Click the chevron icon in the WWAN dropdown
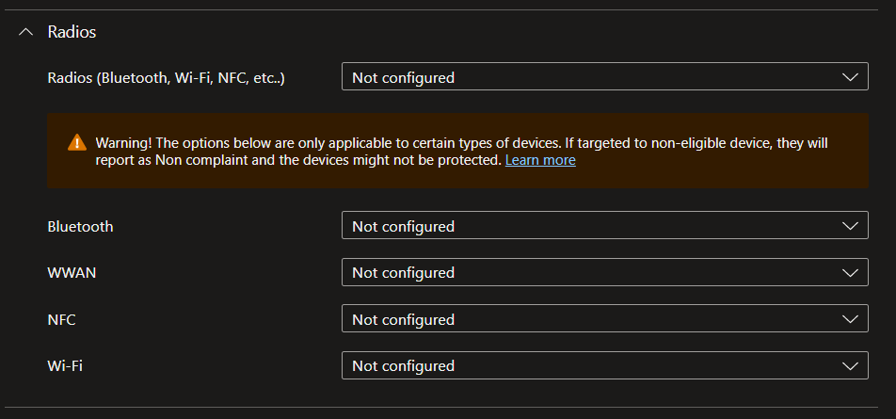Image resolution: width=896 pixels, height=419 pixels. [x=850, y=273]
